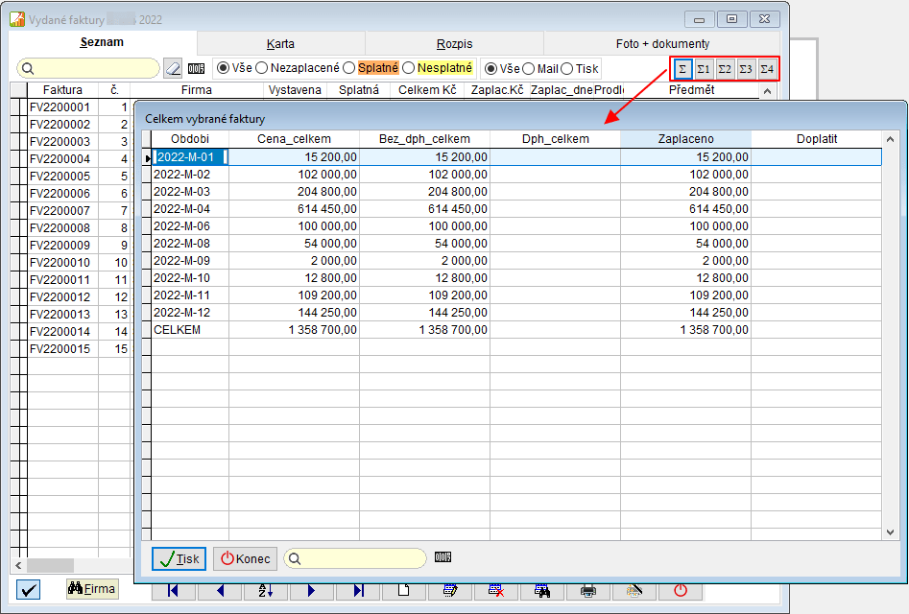
Task: Click the invoice list horizontal scroll-left arrow
Action: coord(18,565)
